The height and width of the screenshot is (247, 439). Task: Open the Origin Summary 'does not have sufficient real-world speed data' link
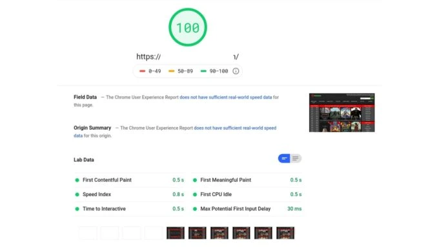pos(175,132)
